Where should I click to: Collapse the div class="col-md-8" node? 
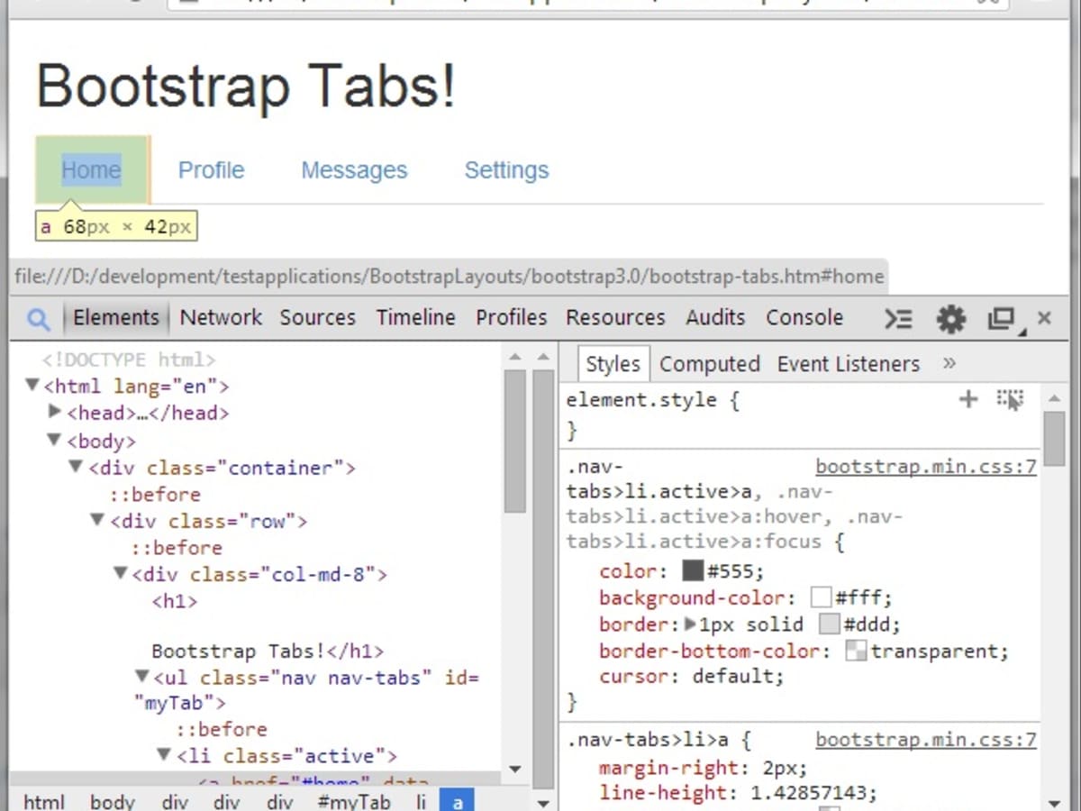[x=120, y=573]
